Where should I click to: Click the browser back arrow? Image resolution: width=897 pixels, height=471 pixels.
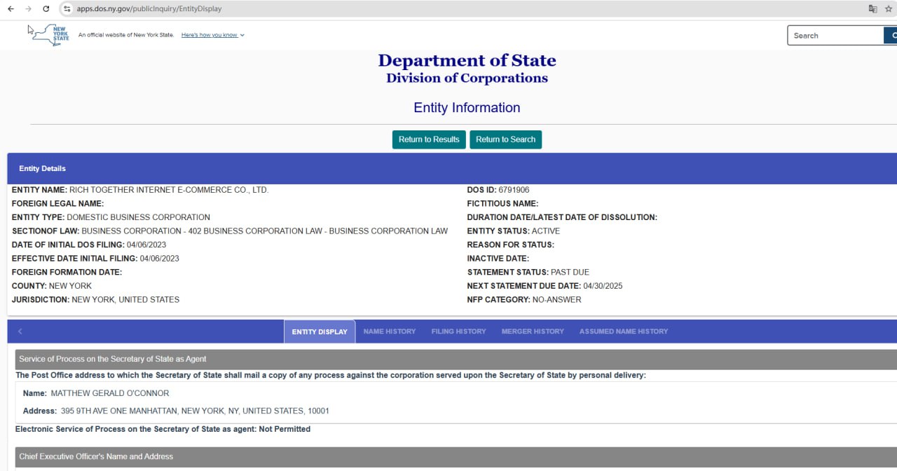coord(11,9)
